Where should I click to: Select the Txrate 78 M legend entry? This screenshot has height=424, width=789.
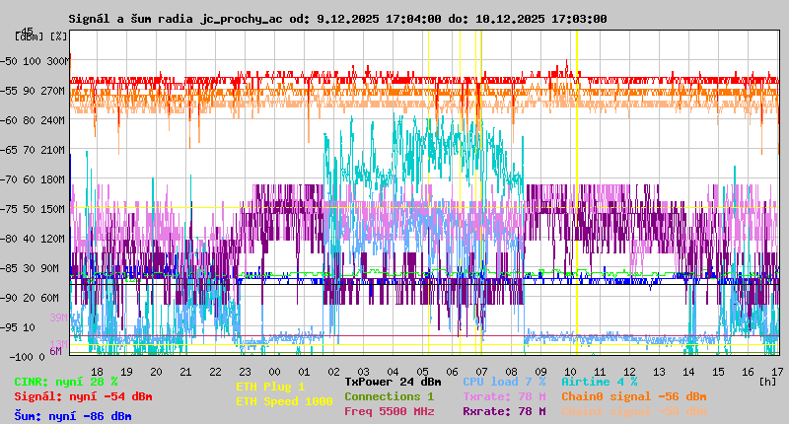503,395
